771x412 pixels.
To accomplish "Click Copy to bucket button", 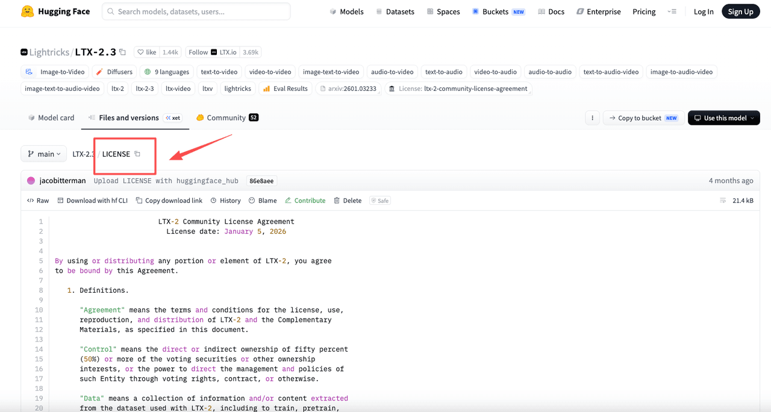I will coord(643,118).
